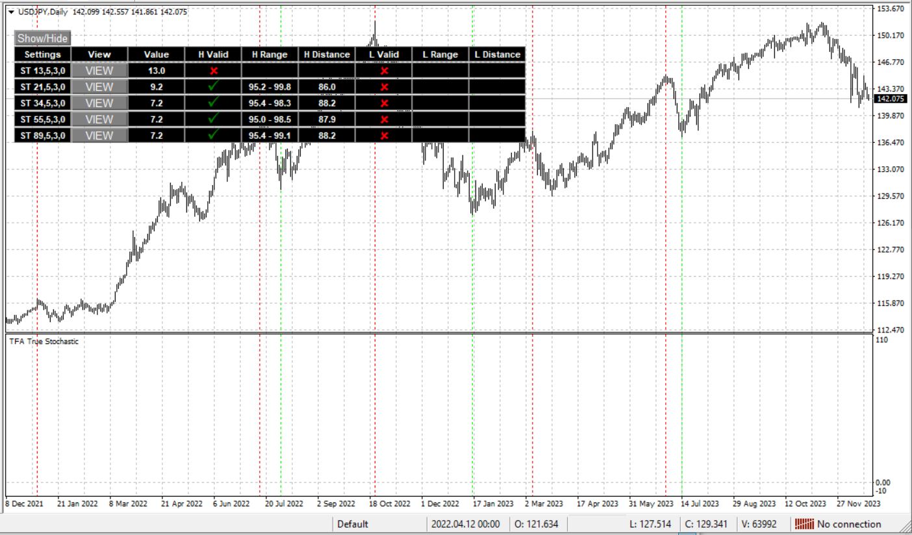Toggle visibility for ST 34,5,3,0 via VIEW
Screen dimensions: 912x535
click(101, 103)
